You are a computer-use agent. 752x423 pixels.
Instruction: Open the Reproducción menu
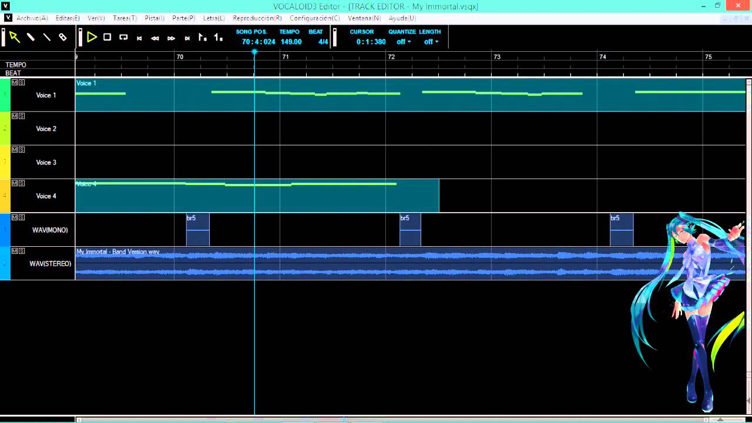pyautogui.click(x=257, y=18)
